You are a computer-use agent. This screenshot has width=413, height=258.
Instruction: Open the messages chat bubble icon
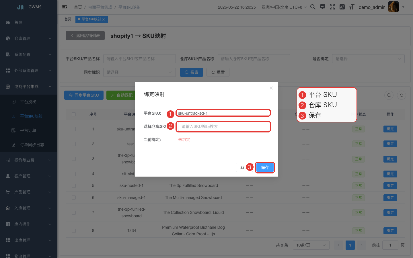tap(323, 7)
